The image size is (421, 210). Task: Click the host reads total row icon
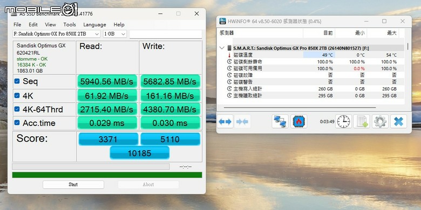coord(229,96)
